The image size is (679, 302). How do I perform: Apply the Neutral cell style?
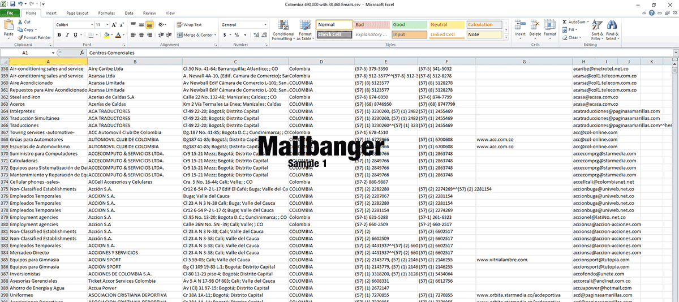click(x=446, y=25)
